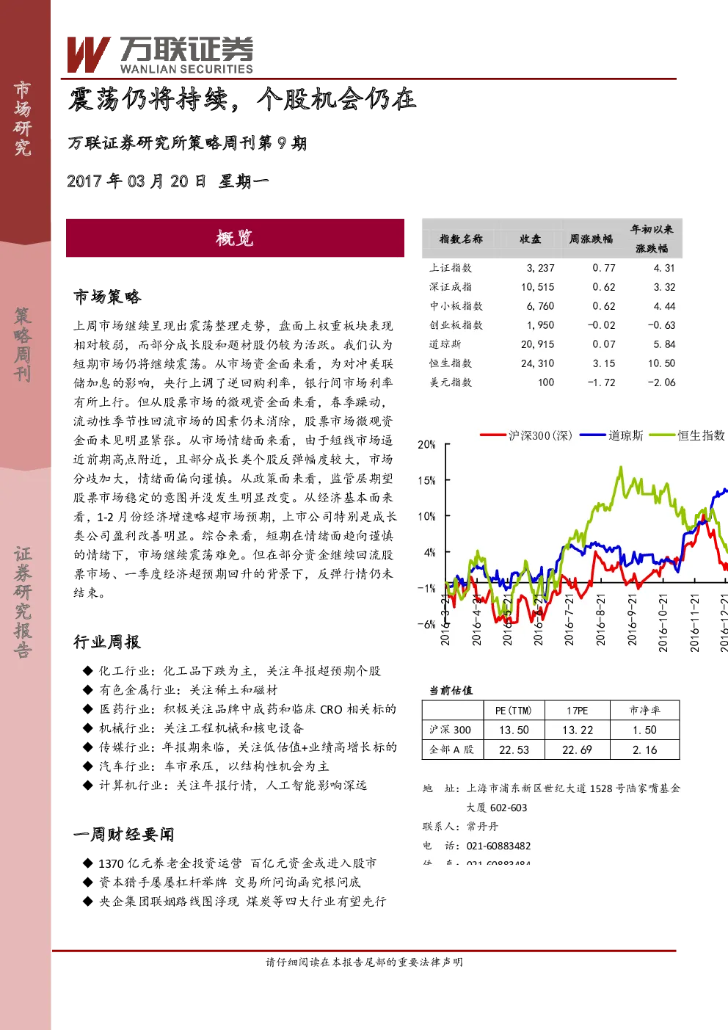
Task: Click the 创业板指数 row label
Action: [x=456, y=325]
